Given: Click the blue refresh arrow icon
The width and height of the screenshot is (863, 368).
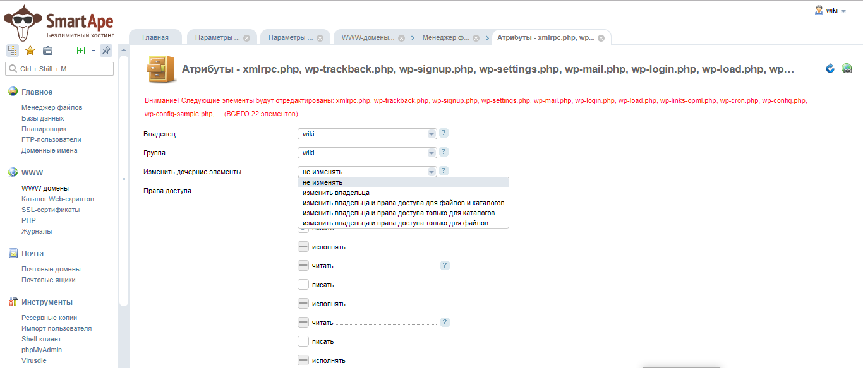Looking at the screenshot, I should point(830,68).
